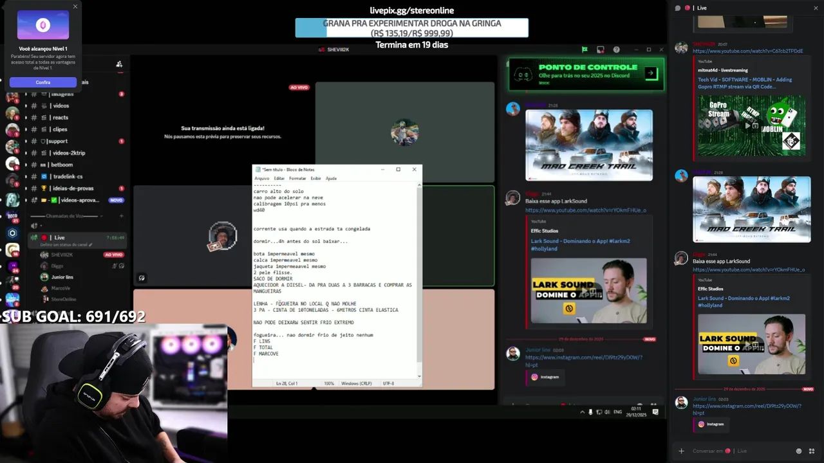Viewport: 824px width, 463px height.
Task: Edit status via pencil icon under Live
Action: (90, 245)
